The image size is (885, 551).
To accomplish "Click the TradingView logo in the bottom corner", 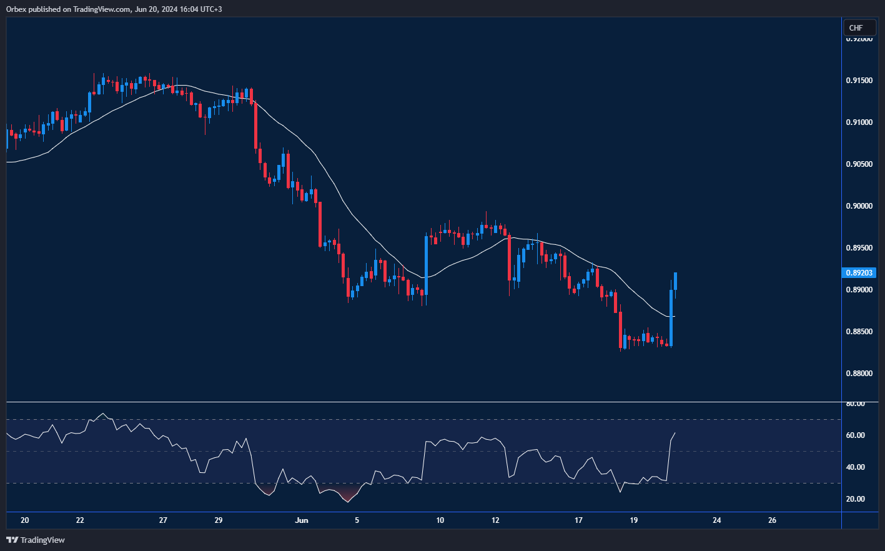I will pyautogui.click(x=36, y=540).
